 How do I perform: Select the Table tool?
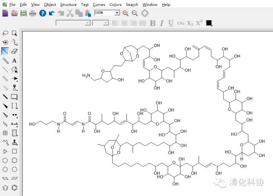(x=5, y=133)
